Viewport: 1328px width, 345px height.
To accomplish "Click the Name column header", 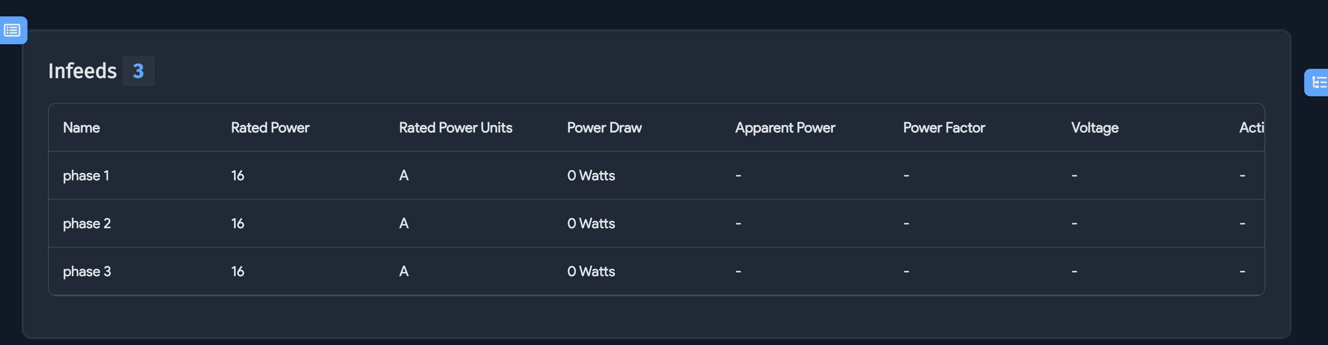I will [82, 127].
